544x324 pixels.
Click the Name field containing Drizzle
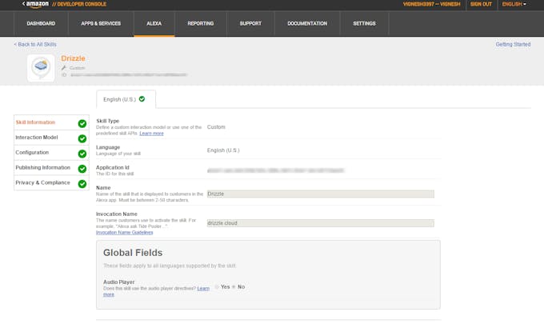point(320,194)
